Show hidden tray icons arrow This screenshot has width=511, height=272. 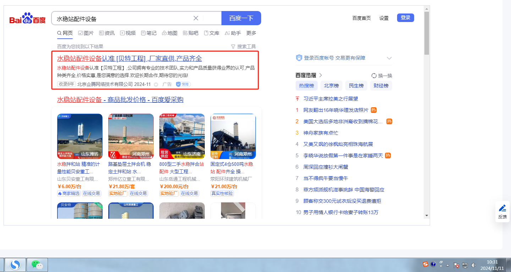click(x=448, y=265)
